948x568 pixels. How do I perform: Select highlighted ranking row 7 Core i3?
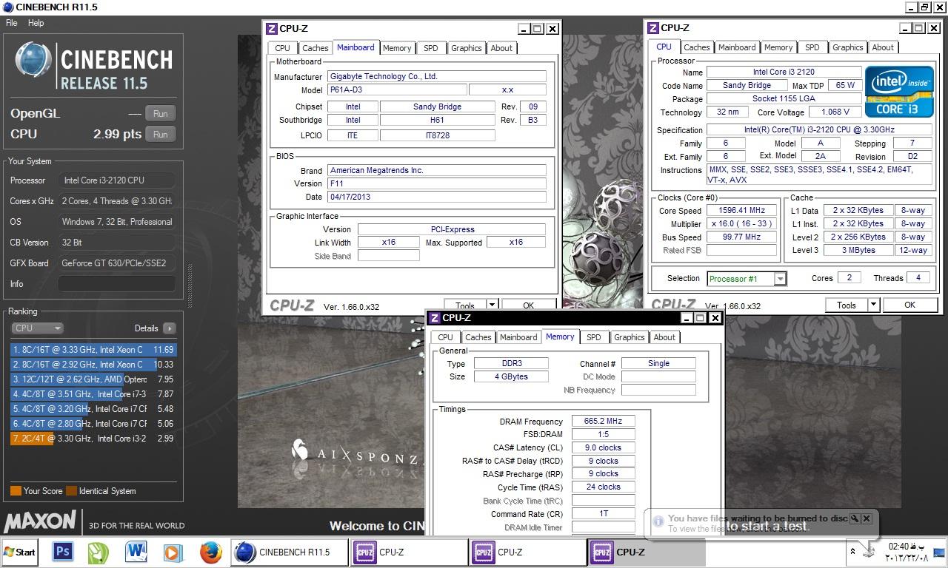(93, 439)
